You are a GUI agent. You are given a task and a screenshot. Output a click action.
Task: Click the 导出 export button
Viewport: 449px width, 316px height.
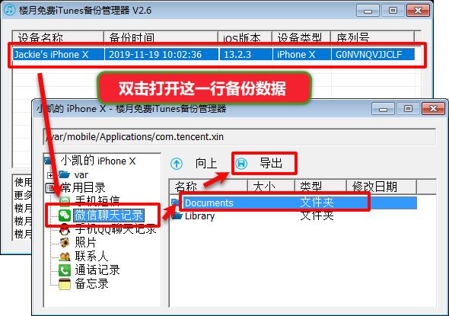tap(271, 164)
